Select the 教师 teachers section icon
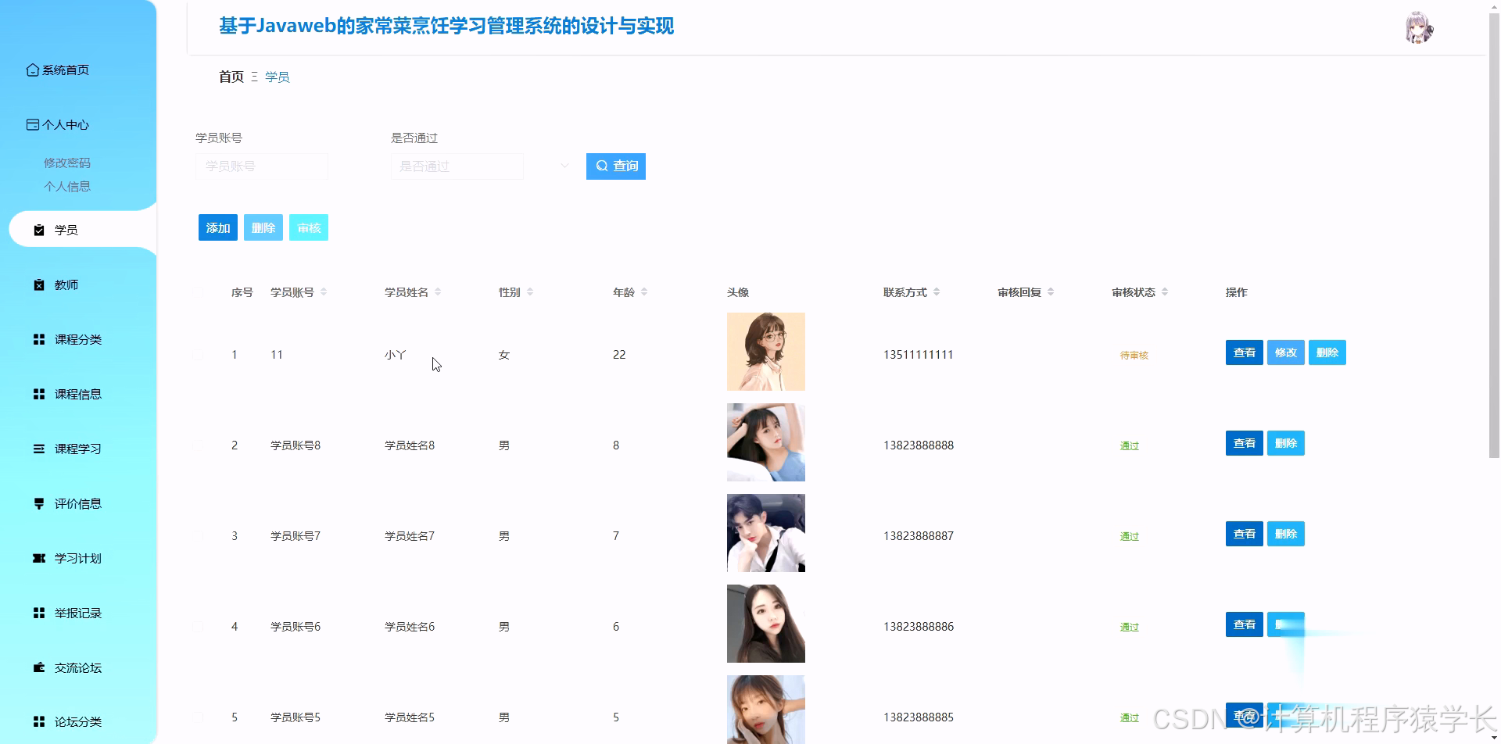This screenshot has height=744, width=1501. click(38, 284)
